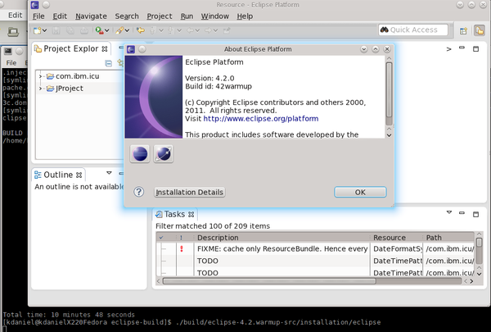Minimize the Tasks view panel
491x332 pixels.
coord(462,213)
